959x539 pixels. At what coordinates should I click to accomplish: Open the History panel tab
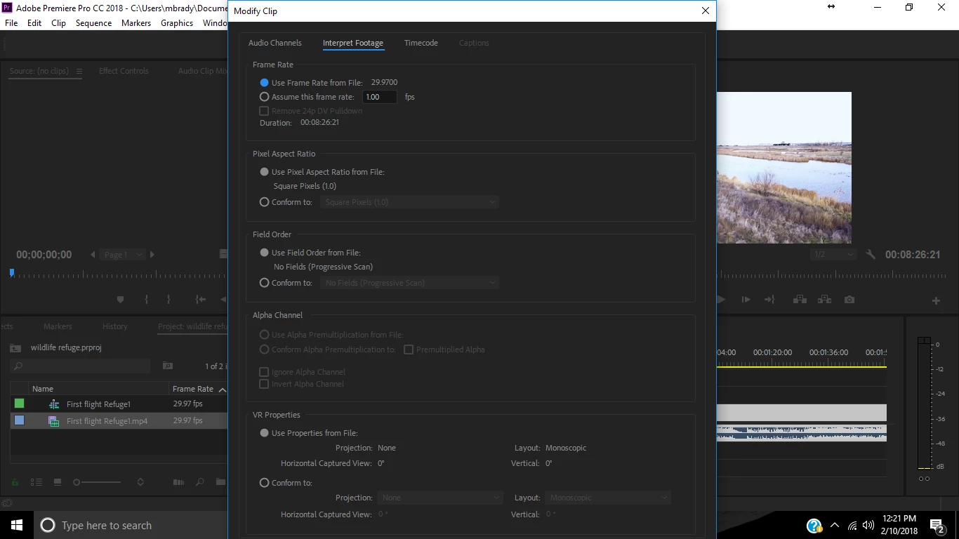[x=115, y=326]
